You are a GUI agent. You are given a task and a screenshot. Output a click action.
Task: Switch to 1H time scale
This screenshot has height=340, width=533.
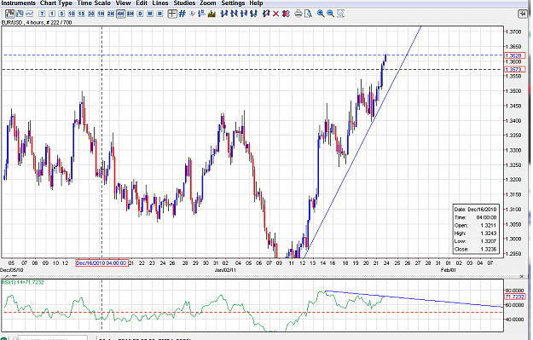[101, 14]
